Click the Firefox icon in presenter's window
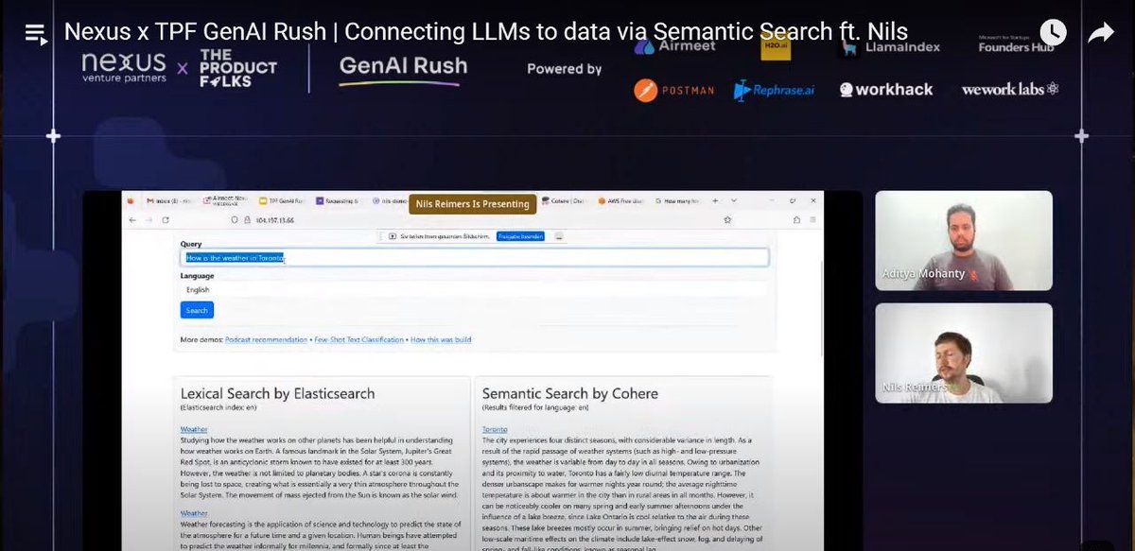 pyautogui.click(x=131, y=201)
